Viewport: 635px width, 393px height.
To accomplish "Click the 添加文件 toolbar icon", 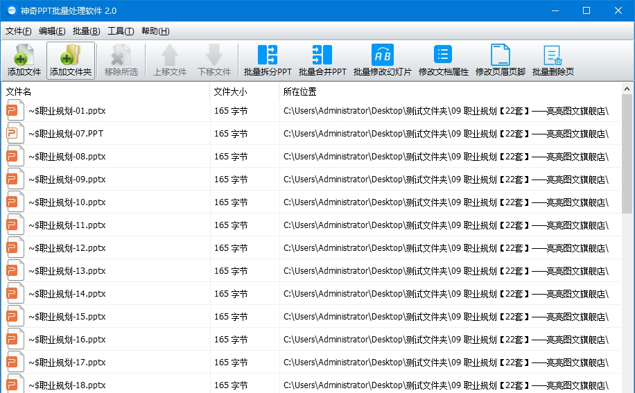I will point(24,55).
